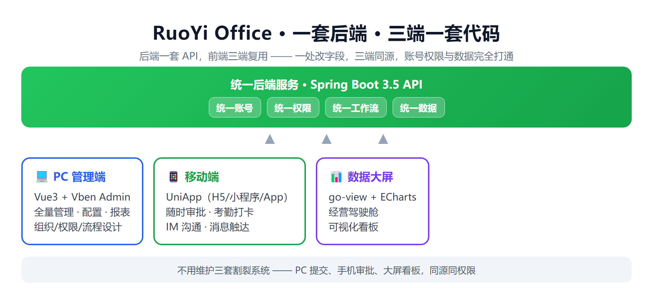Click the PC 管理端 card heading

click(x=79, y=176)
